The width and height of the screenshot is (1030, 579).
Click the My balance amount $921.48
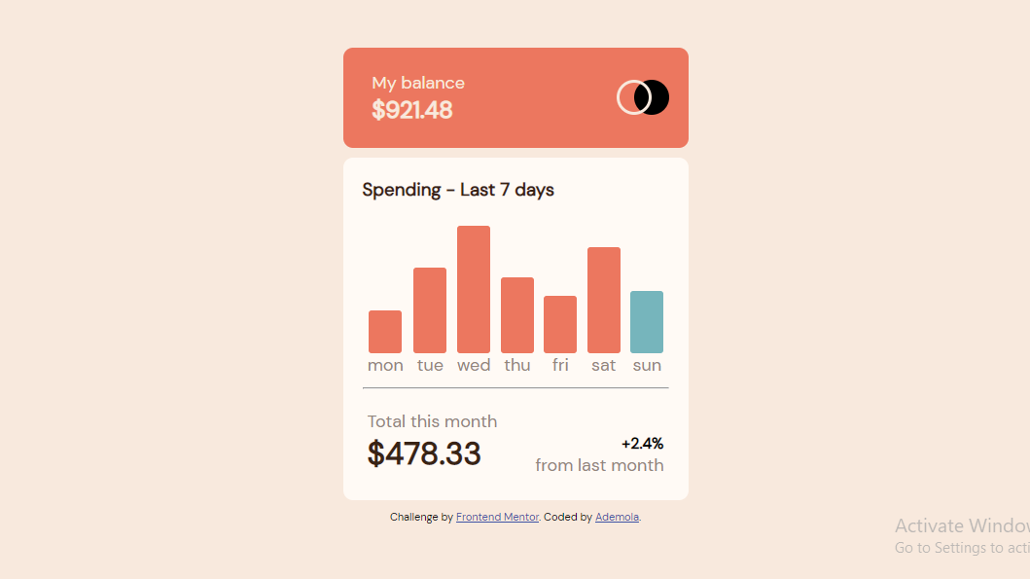point(412,110)
